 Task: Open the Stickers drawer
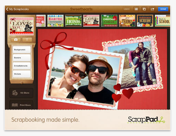[22, 74]
